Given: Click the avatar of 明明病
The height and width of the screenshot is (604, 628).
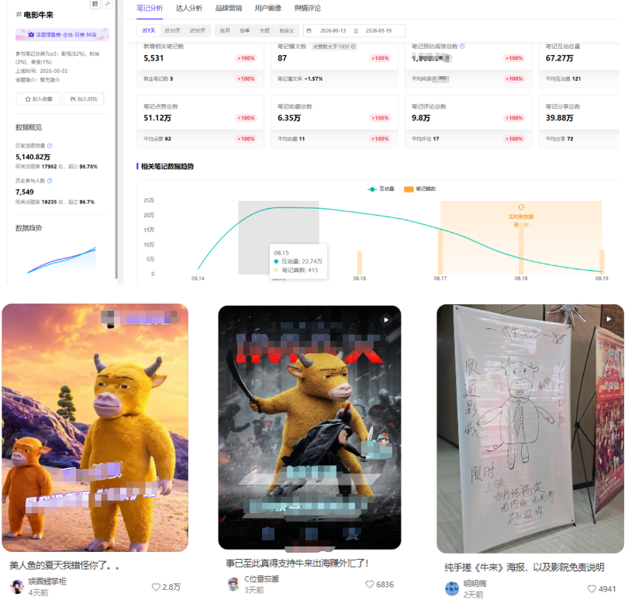Looking at the screenshot, I should pyautogui.click(x=452, y=588).
